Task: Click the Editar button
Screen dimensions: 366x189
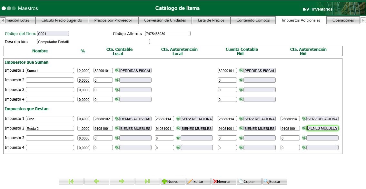Action: click(x=198, y=181)
